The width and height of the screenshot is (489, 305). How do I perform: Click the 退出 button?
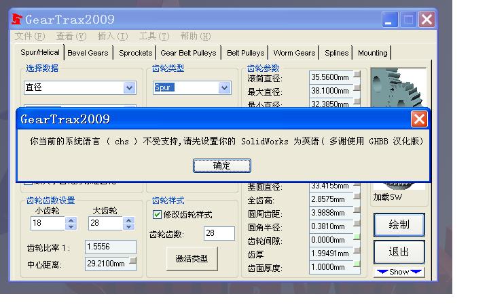[399, 251]
